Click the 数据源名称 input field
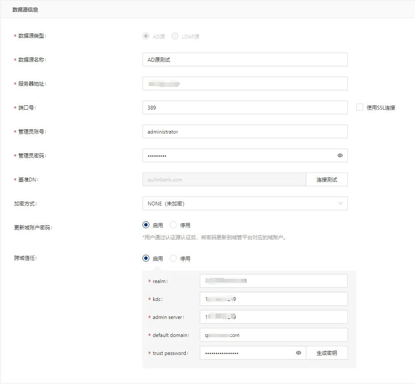Screen dimensions: 415x384 (245, 60)
